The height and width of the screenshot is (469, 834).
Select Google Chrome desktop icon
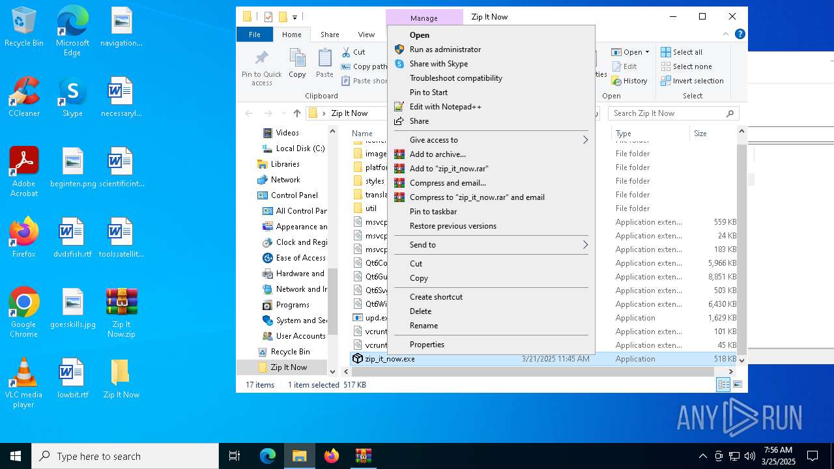pyautogui.click(x=24, y=313)
